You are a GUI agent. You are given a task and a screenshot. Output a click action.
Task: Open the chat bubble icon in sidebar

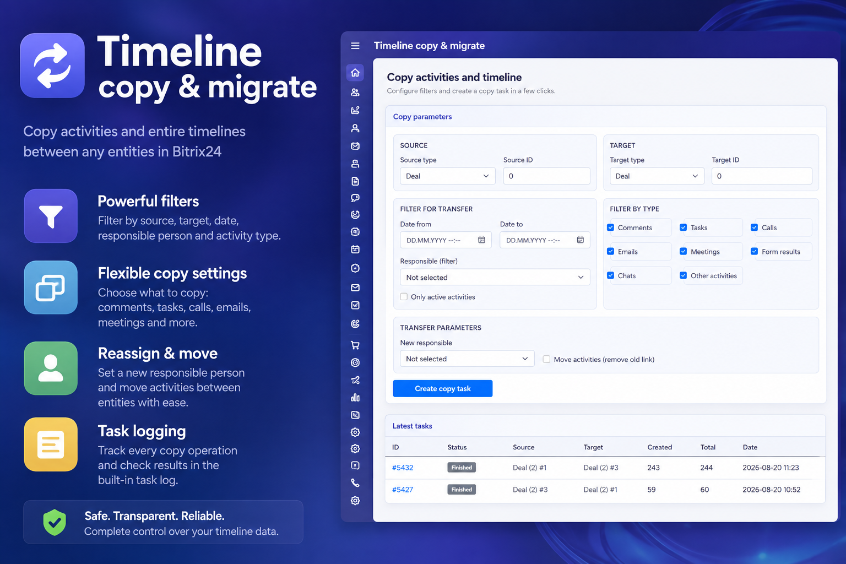click(x=355, y=198)
